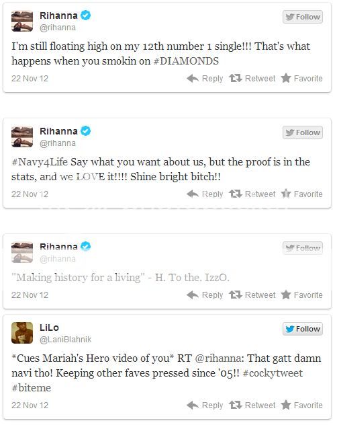Screen dimensions: 337x425
Task: Follow Rihanna from the first tweet
Action: pos(303,17)
